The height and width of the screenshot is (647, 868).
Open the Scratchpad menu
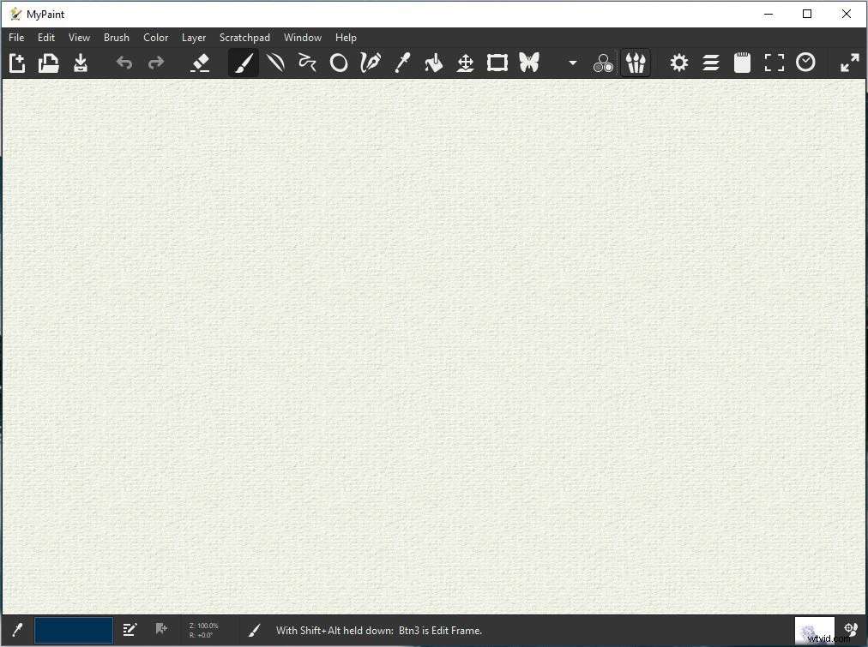(244, 37)
